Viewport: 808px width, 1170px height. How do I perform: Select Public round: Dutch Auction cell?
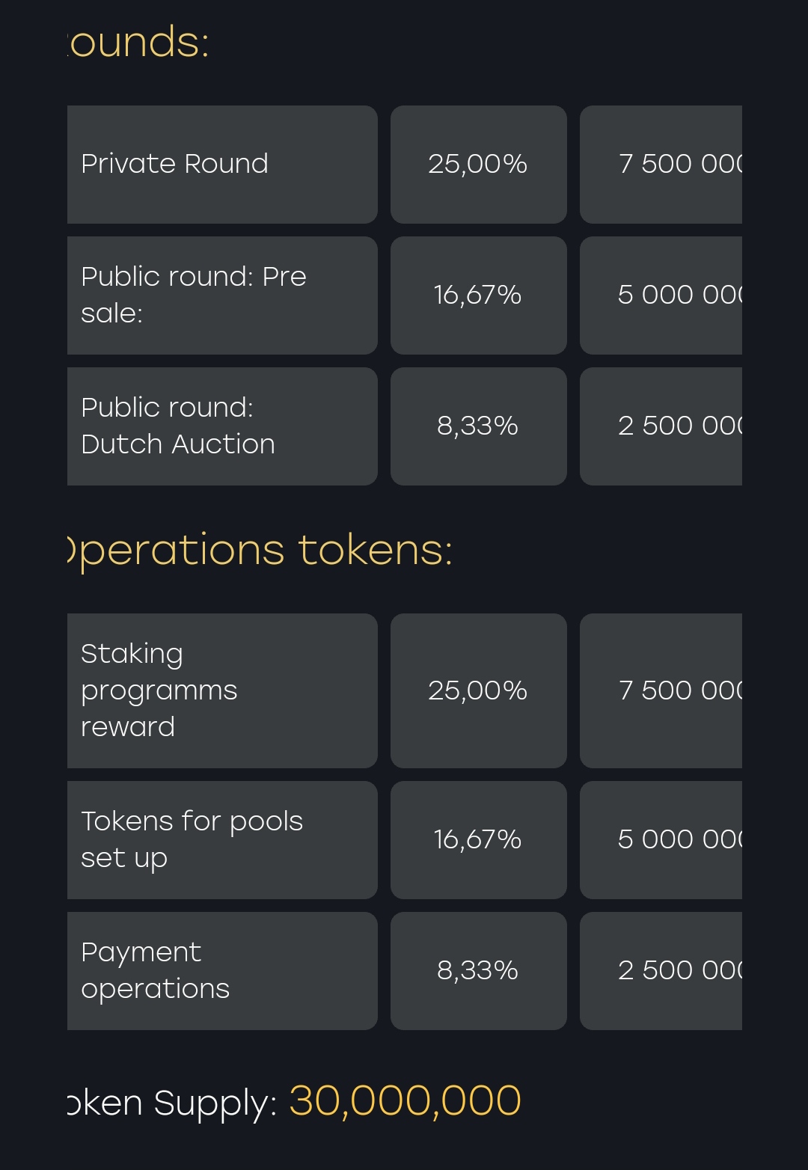[x=222, y=426]
